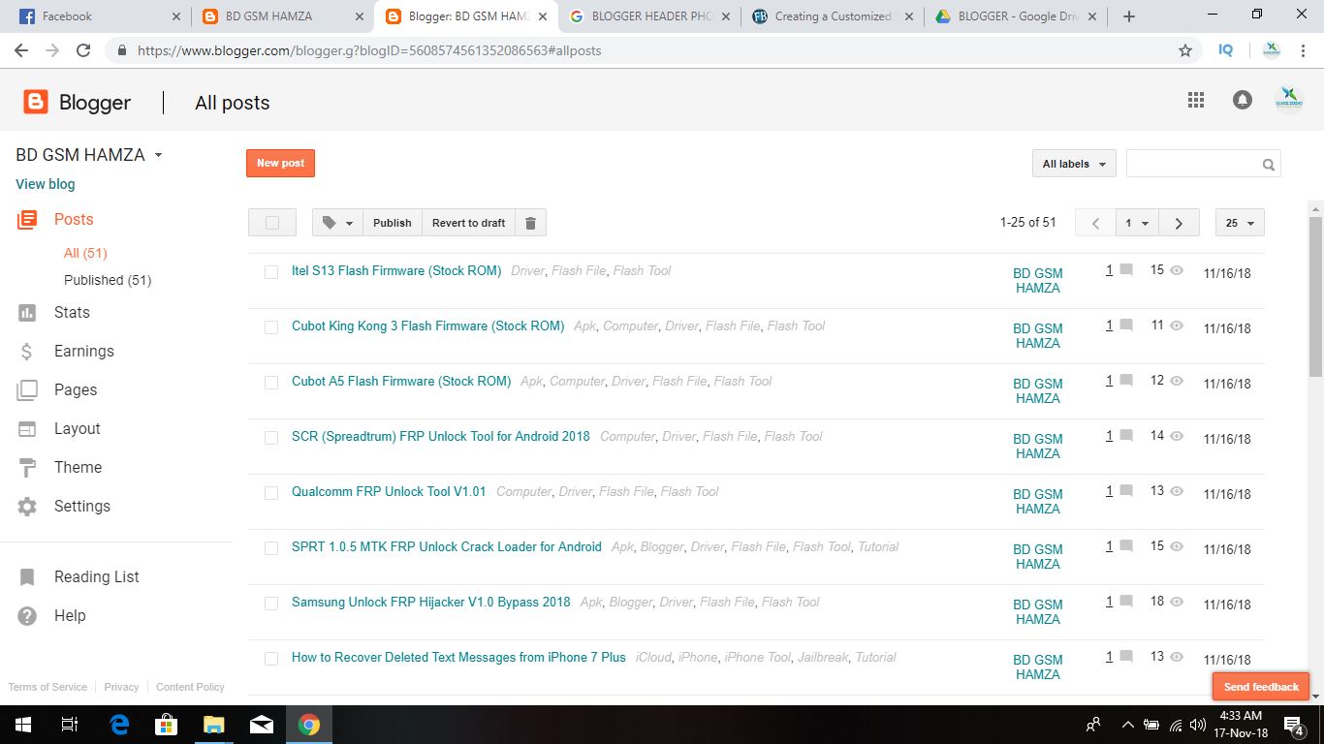Go to the next page arrow
The image size is (1324, 744).
1179,223
